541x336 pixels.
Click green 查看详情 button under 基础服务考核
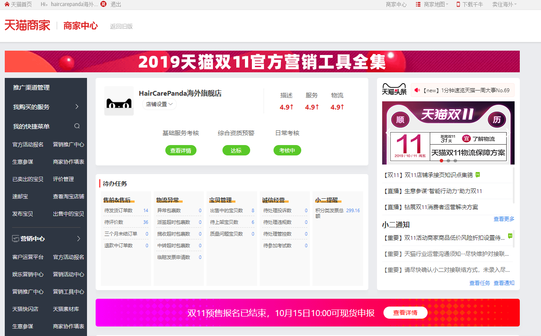pos(181,150)
